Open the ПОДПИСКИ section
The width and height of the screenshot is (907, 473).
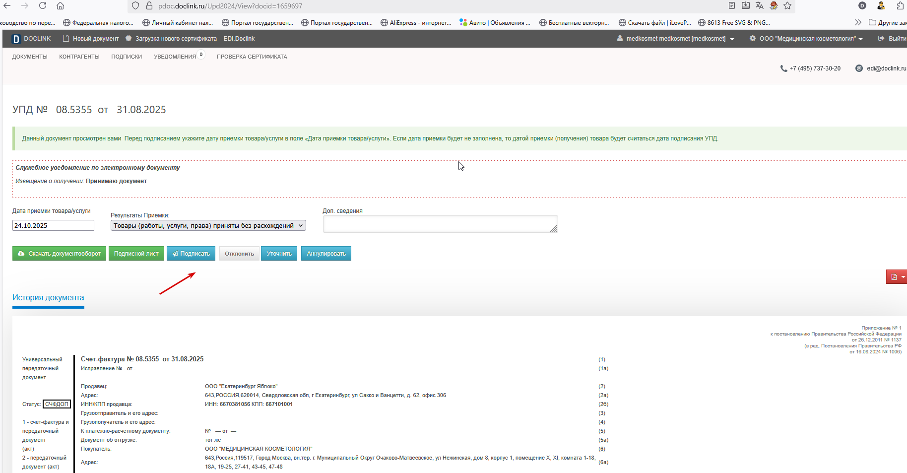(127, 57)
